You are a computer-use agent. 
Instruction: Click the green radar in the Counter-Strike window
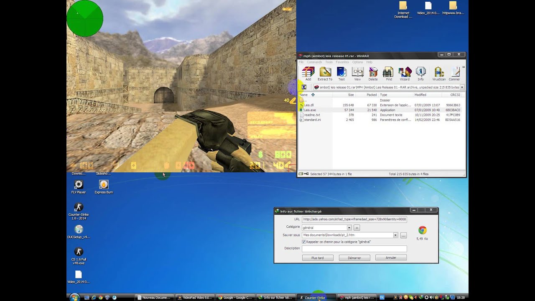coord(85,18)
